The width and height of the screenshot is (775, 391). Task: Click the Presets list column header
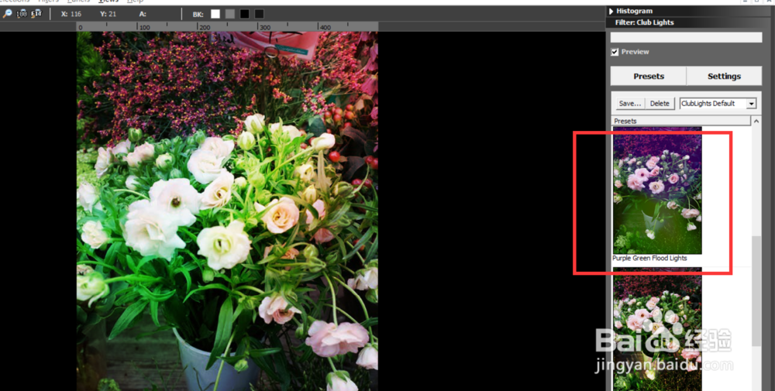[681, 121]
